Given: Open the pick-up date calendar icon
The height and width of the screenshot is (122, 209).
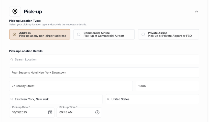Looking at the screenshot, I should pyautogui.click(x=50, y=112).
